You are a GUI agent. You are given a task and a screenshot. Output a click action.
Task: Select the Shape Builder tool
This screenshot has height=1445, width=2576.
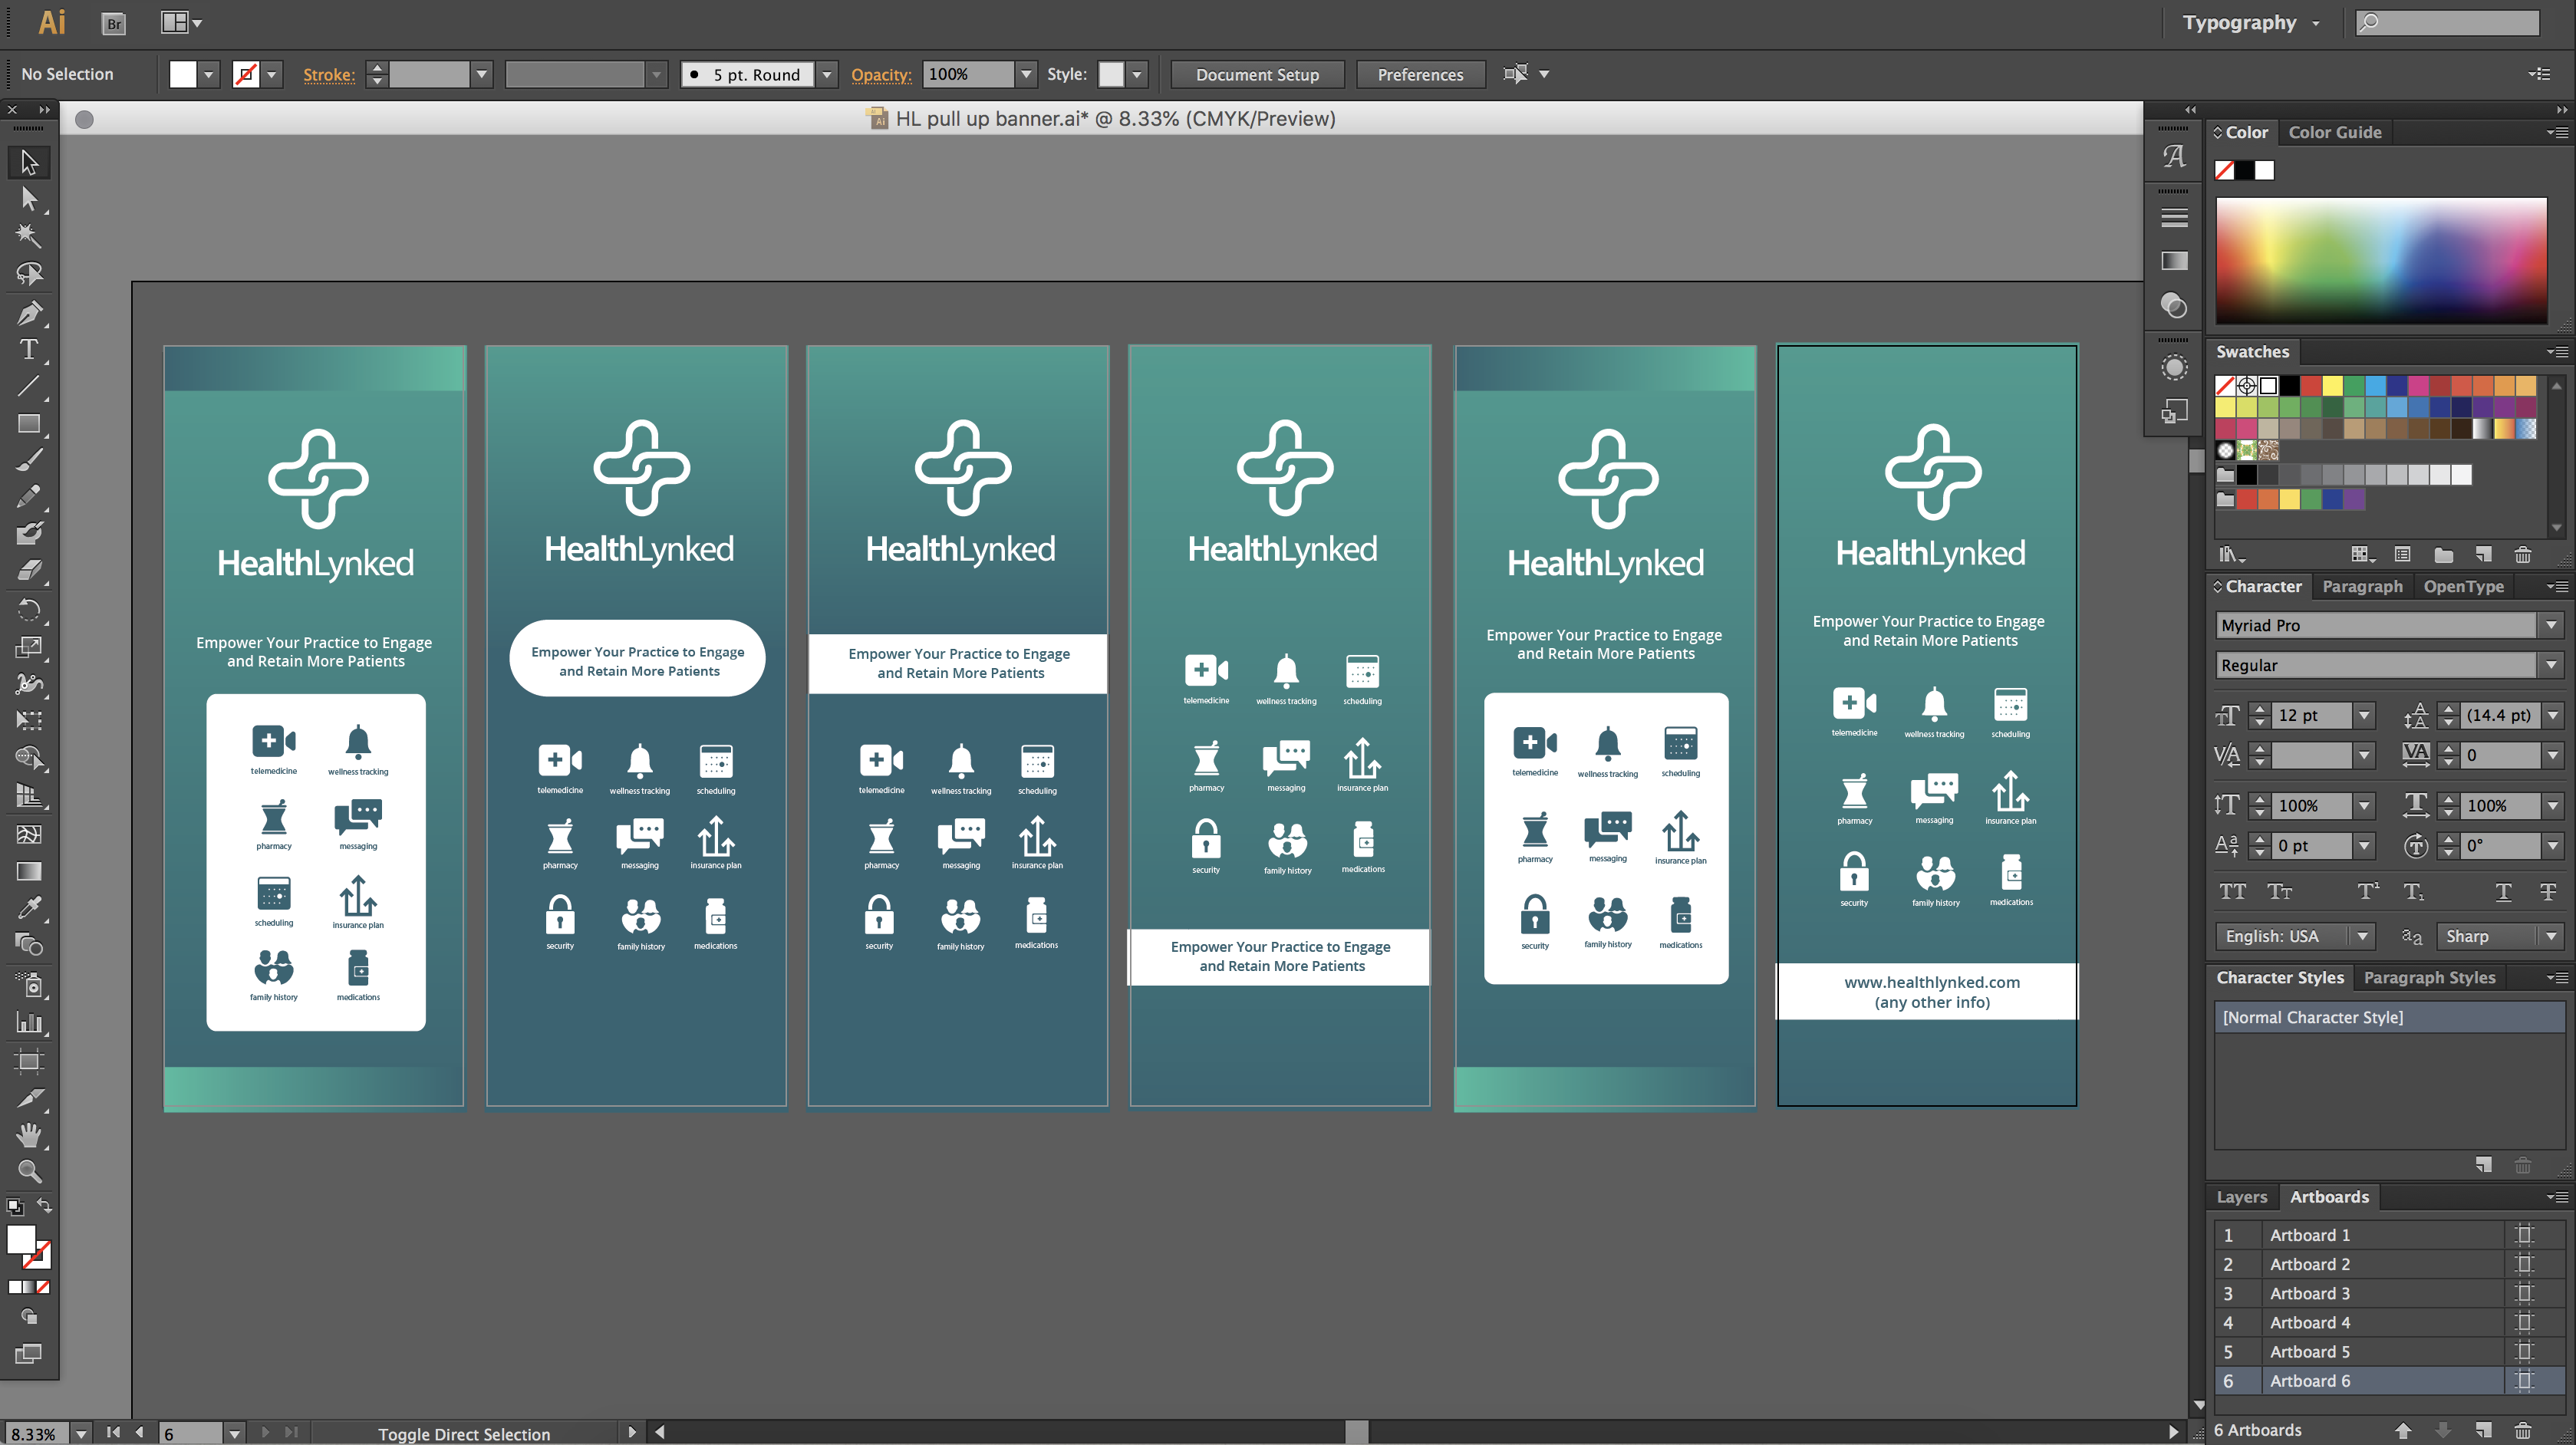click(x=29, y=758)
